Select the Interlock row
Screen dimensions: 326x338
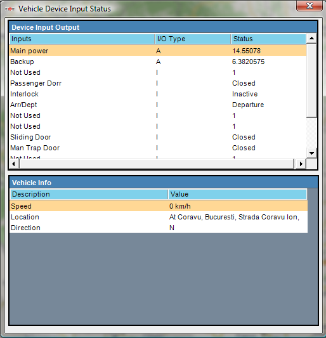tap(158, 94)
